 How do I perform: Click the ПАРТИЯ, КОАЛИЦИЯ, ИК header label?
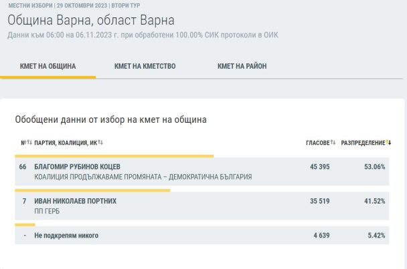pyautogui.click(x=66, y=143)
